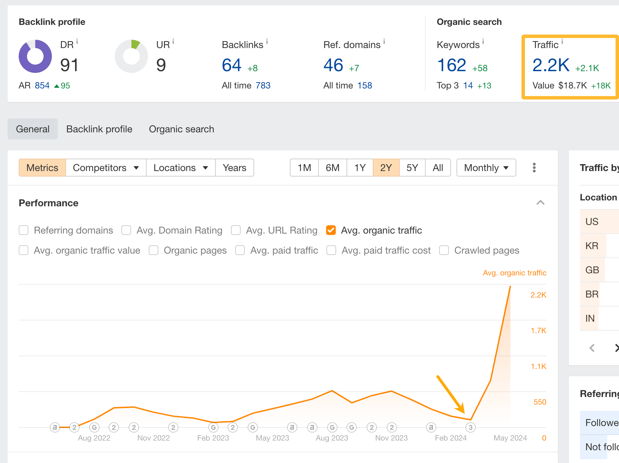The height and width of the screenshot is (463, 619).
Task: Open the all time 783 backlinks link
Action: (x=264, y=85)
